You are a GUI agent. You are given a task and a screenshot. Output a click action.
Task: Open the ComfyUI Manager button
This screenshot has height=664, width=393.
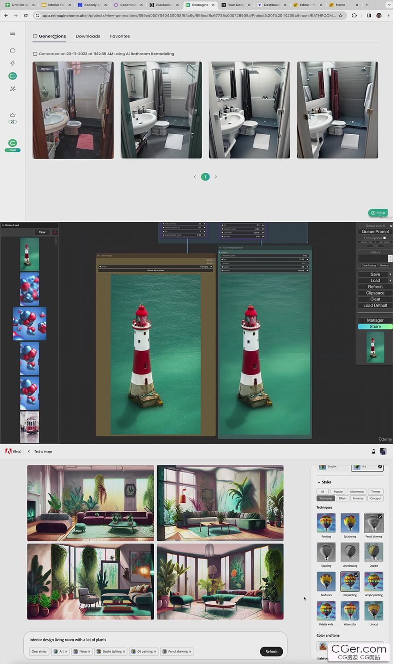pos(375,320)
